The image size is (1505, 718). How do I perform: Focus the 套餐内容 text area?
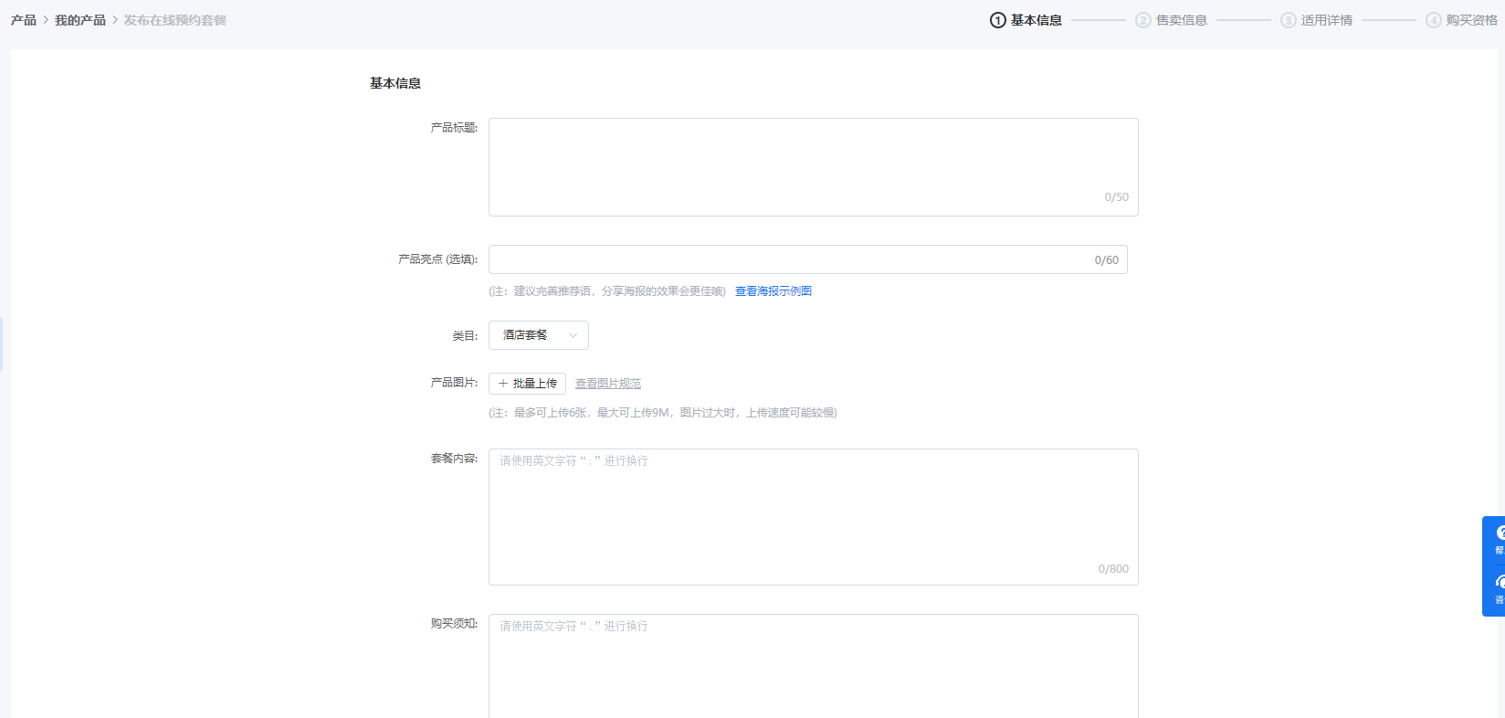pos(814,517)
